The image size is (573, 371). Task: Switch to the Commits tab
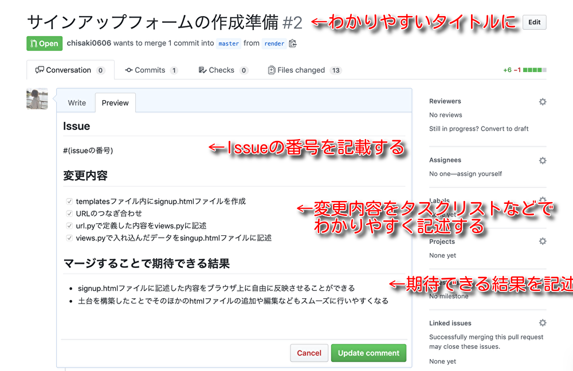[151, 70]
